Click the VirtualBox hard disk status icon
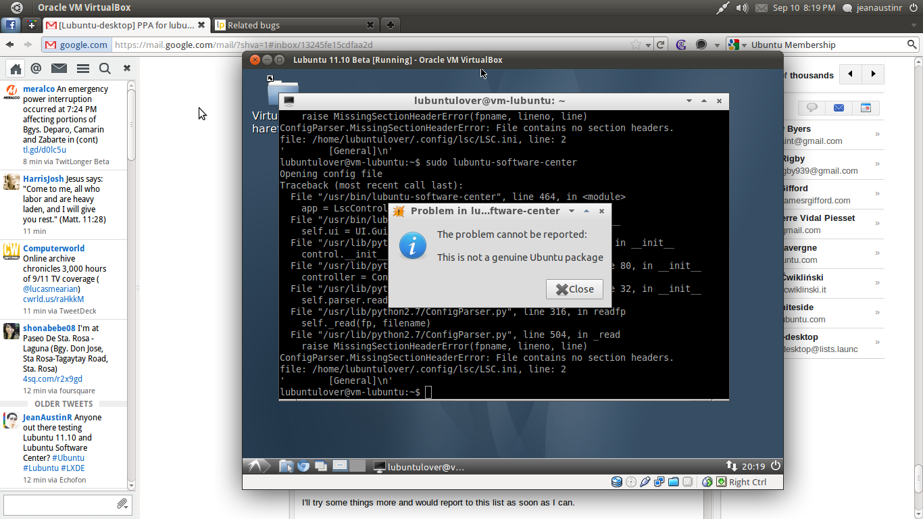Viewport: 923px width, 519px height. (x=616, y=482)
